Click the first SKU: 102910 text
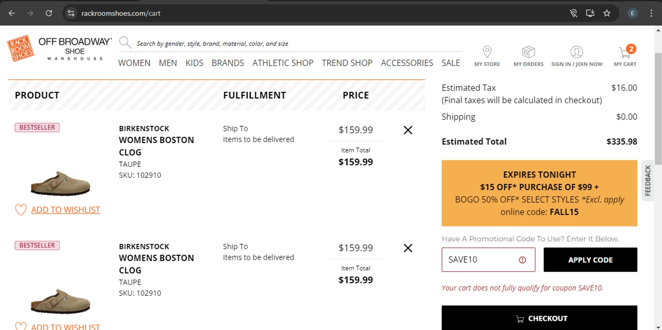The width and height of the screenshot is (662, 330). (x=140, y=175)
